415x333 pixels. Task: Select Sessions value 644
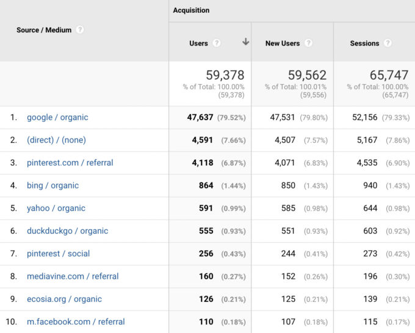pos(370,208)
